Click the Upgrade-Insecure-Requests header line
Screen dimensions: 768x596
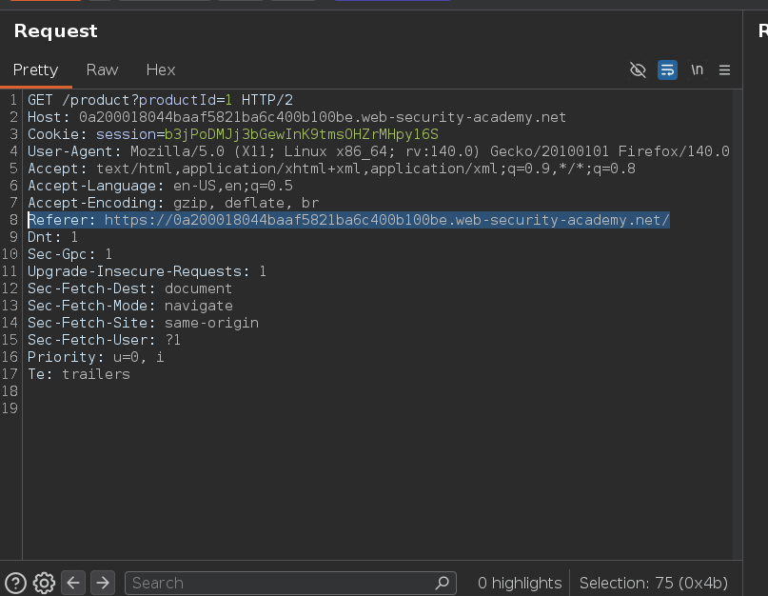[147, 271]
